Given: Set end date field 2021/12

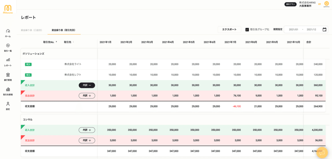Looking at the screenshot, I should pyautogui.click(x=311, y=29).
